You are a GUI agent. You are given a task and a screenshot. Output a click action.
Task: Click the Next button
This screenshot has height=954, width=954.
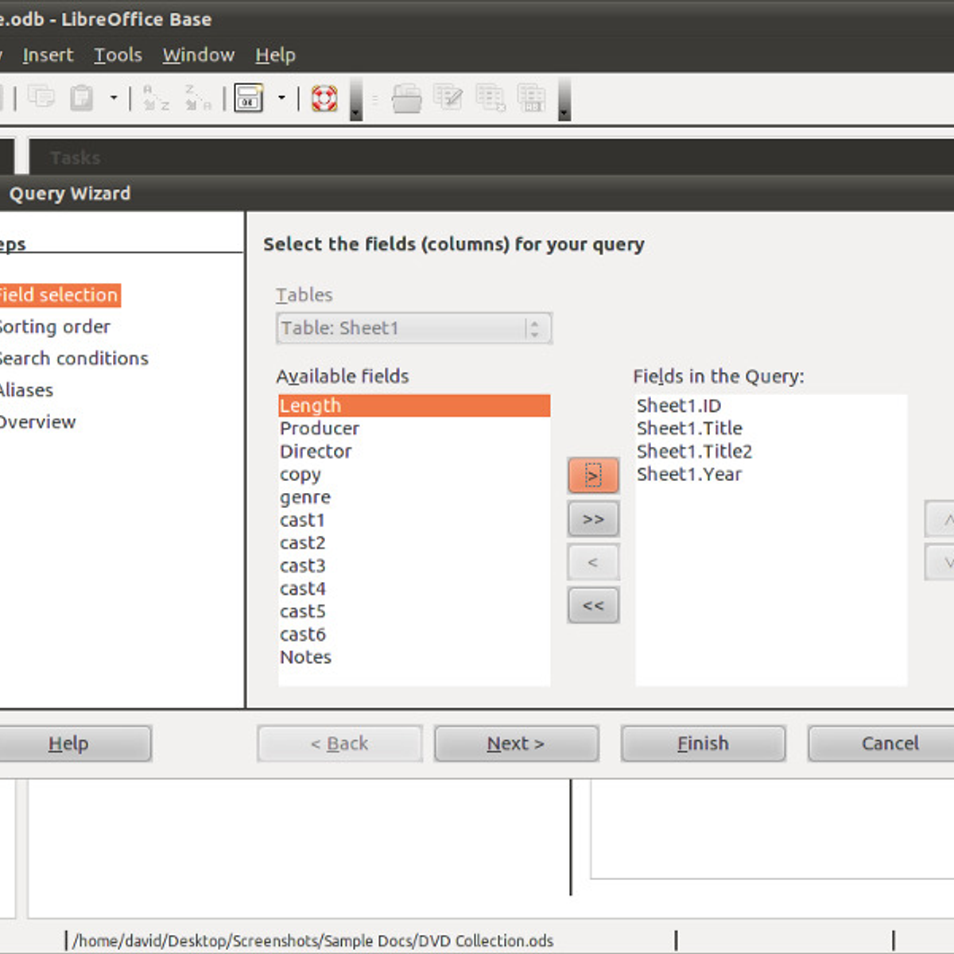(516, 743)
